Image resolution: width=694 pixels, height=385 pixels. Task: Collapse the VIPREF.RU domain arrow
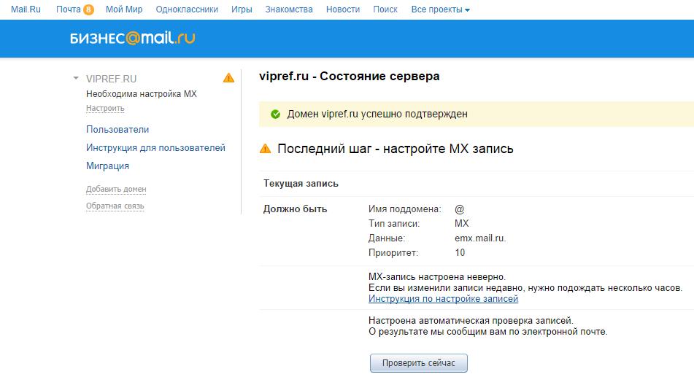pyautogui.click(x=76, y=78)
